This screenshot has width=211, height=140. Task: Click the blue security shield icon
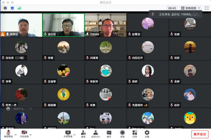pyautogui.click(x=12, y=8)
